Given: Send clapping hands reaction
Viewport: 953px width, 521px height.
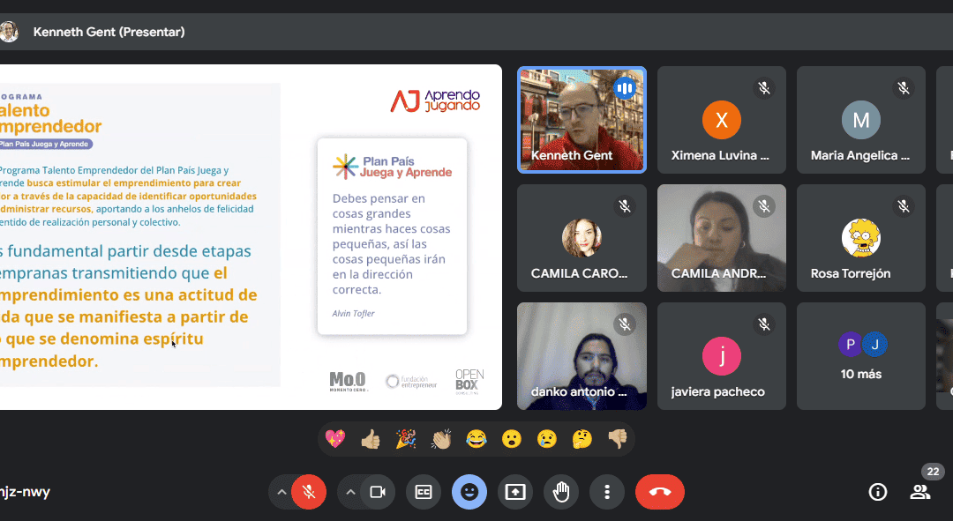Looking at the screenshot, I should 441,438.
